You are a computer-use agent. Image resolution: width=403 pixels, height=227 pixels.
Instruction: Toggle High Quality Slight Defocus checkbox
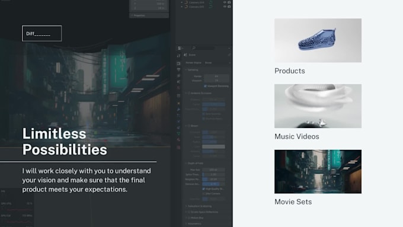click(203, 188)
